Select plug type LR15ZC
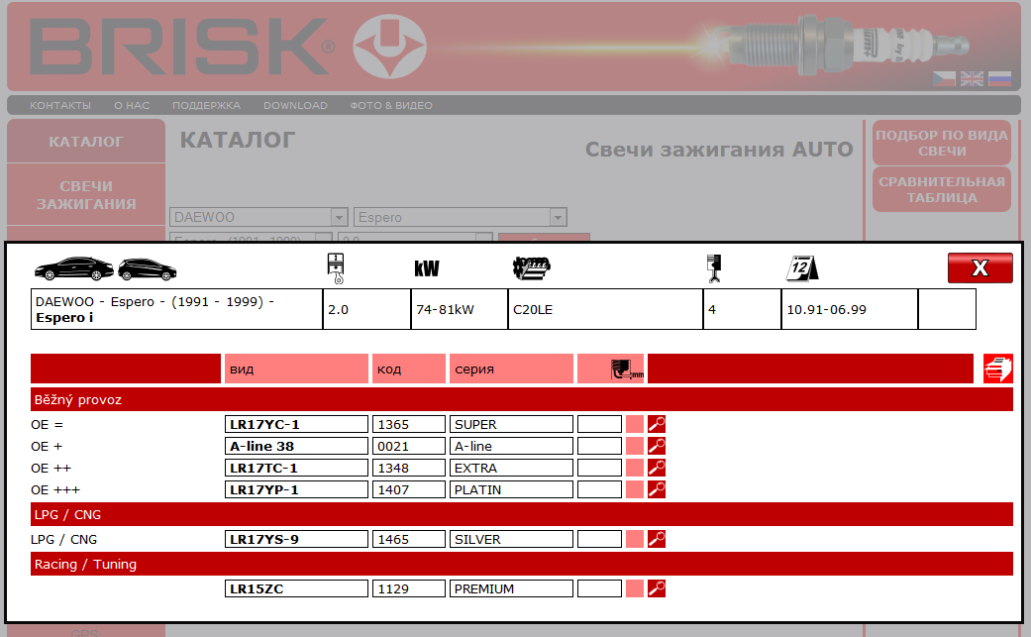Image resolution: width=1031 pixels, height=637 pixels. click(x=296, y=588)
